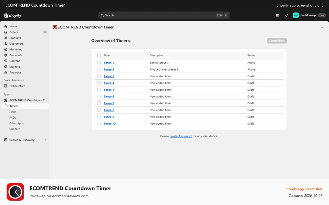Viewport: 329px width, 205px height.
Task: Click the 'Banner preset 1' description
Action: pyautogui.click(x=160, y=63)
